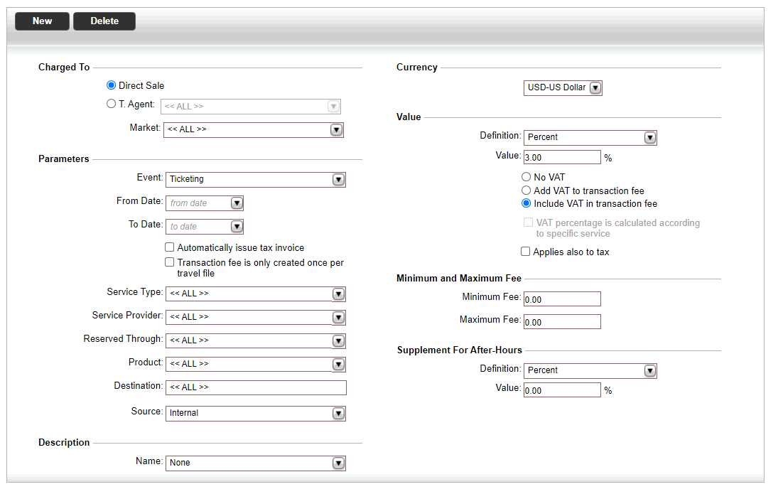Open the Currency dropdown USD-US Dollar
This screenshot has height=494, width=783.
coord(563,88)
